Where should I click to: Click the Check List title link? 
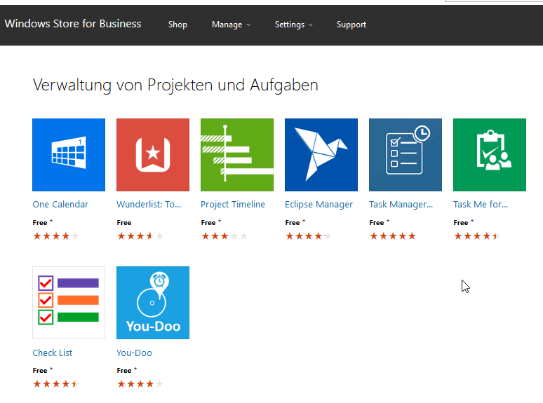coord(53,353)
